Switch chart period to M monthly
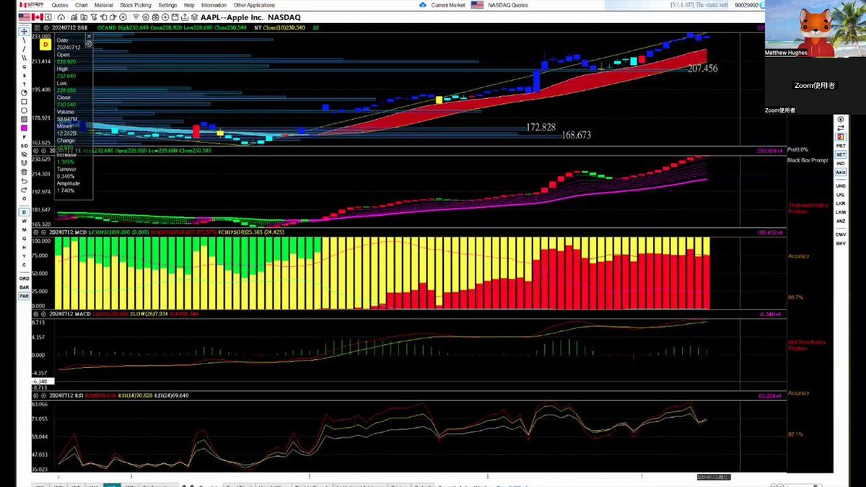This screenshot has width=866, height=487. pos(24,229)
